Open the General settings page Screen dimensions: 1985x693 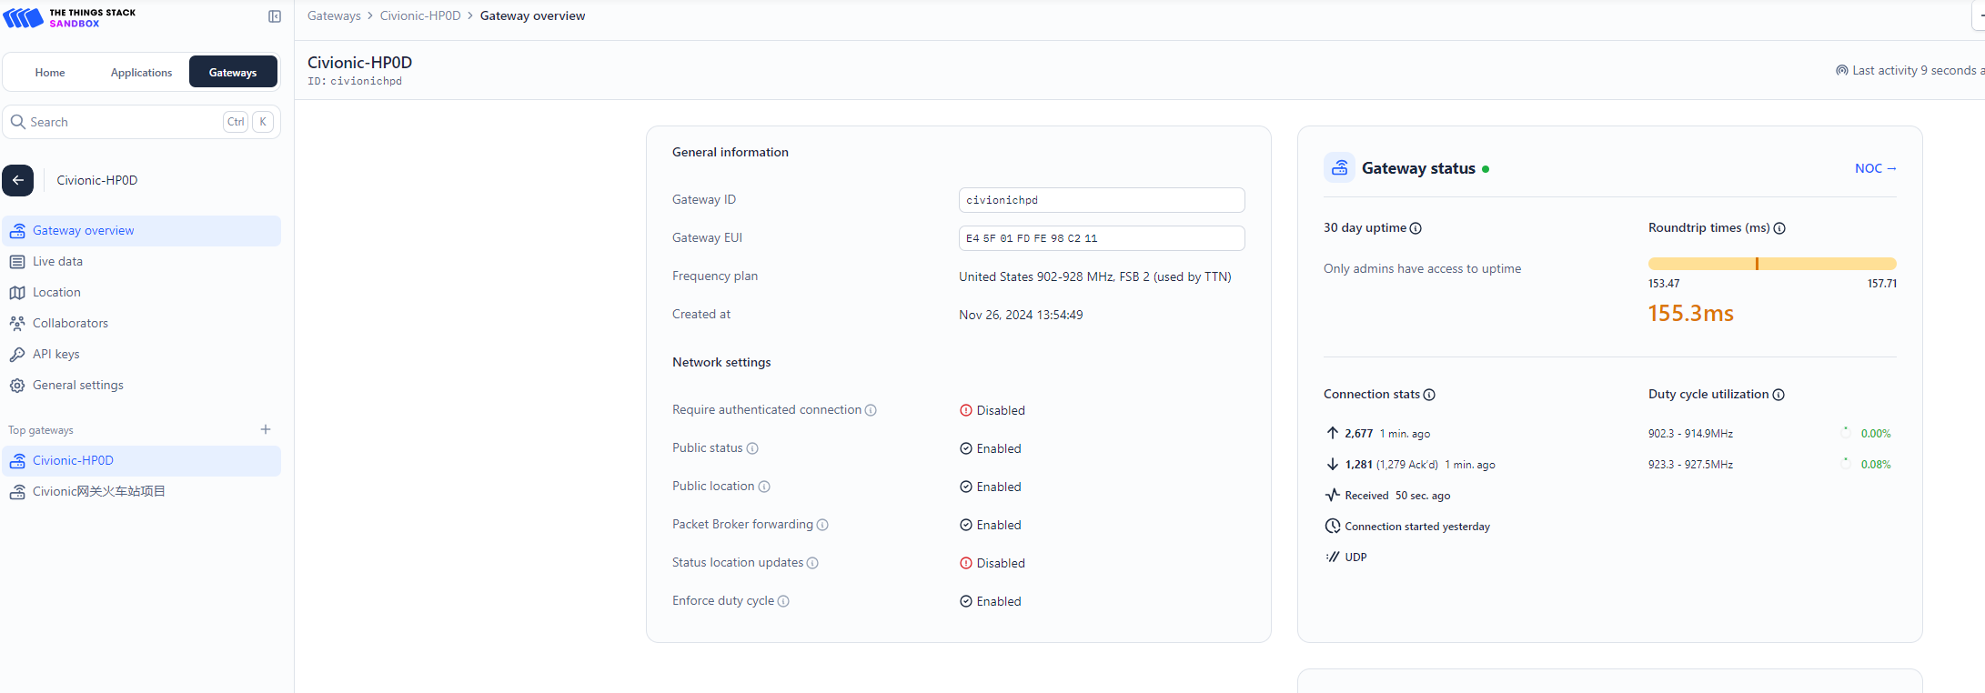click(142, 386)
